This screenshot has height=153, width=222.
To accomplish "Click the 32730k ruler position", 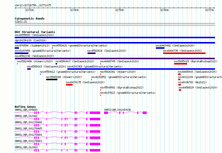I will point(29,10).
